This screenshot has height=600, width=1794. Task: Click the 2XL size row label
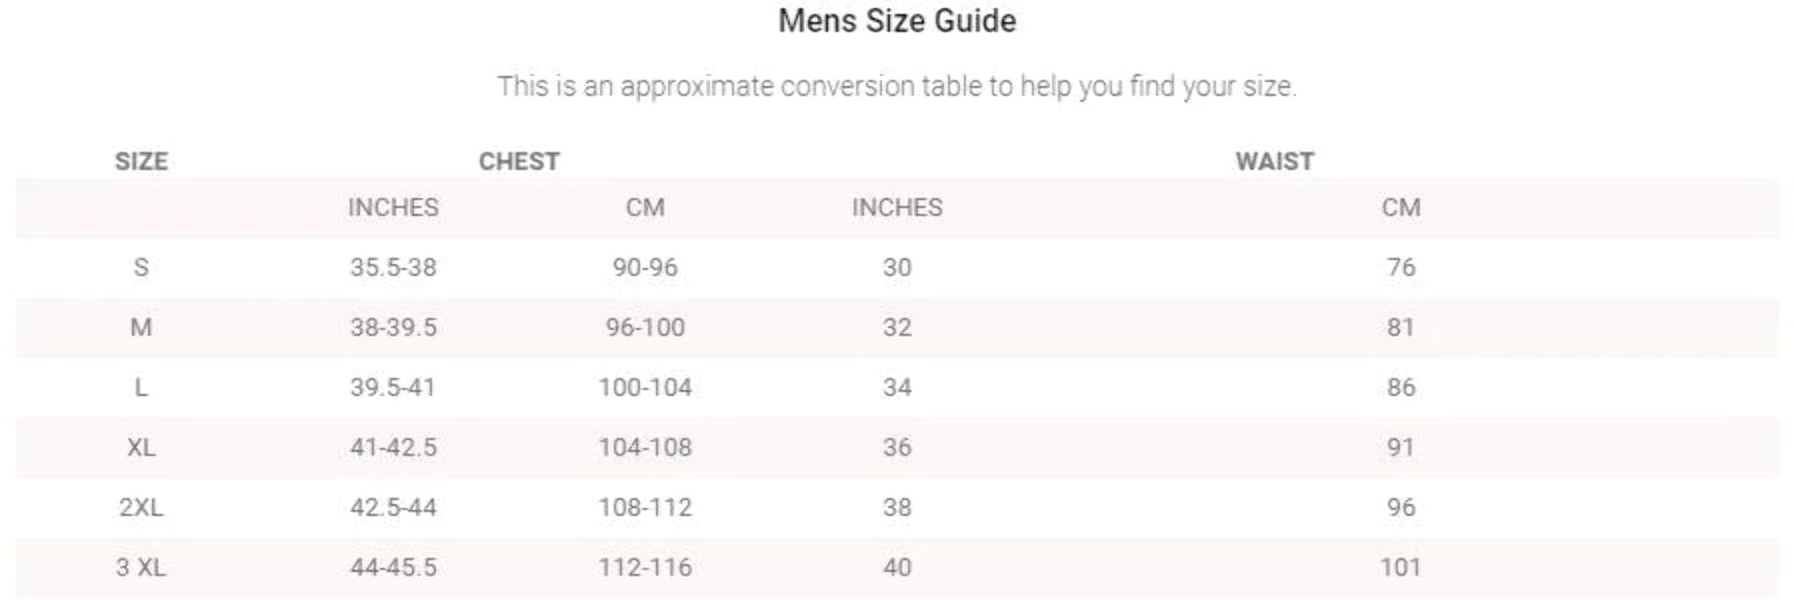point(141,507)
